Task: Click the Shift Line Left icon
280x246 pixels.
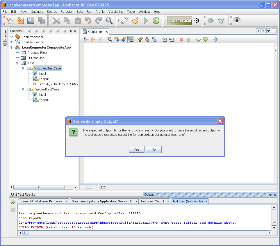Action: click(x=165, y=39)
